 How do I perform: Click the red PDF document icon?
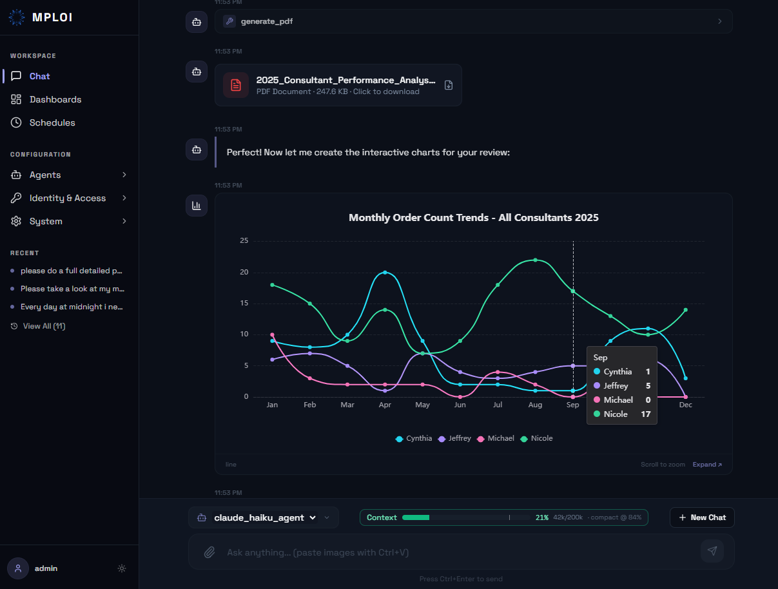(x=236, y=85)
